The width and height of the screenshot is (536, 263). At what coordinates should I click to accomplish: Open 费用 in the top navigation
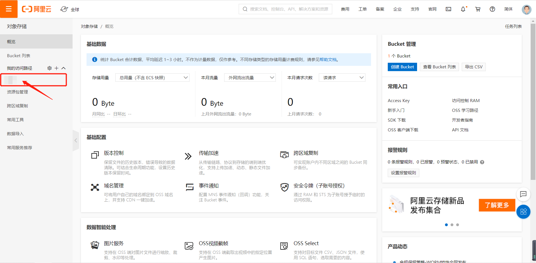pos(345,9)
